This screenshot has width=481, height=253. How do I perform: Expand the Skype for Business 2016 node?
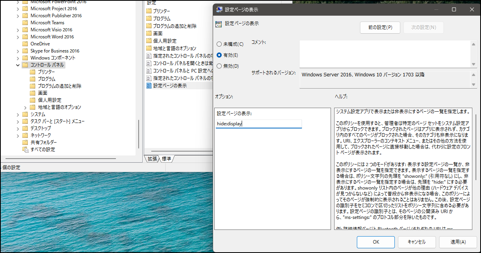(18, 51)
